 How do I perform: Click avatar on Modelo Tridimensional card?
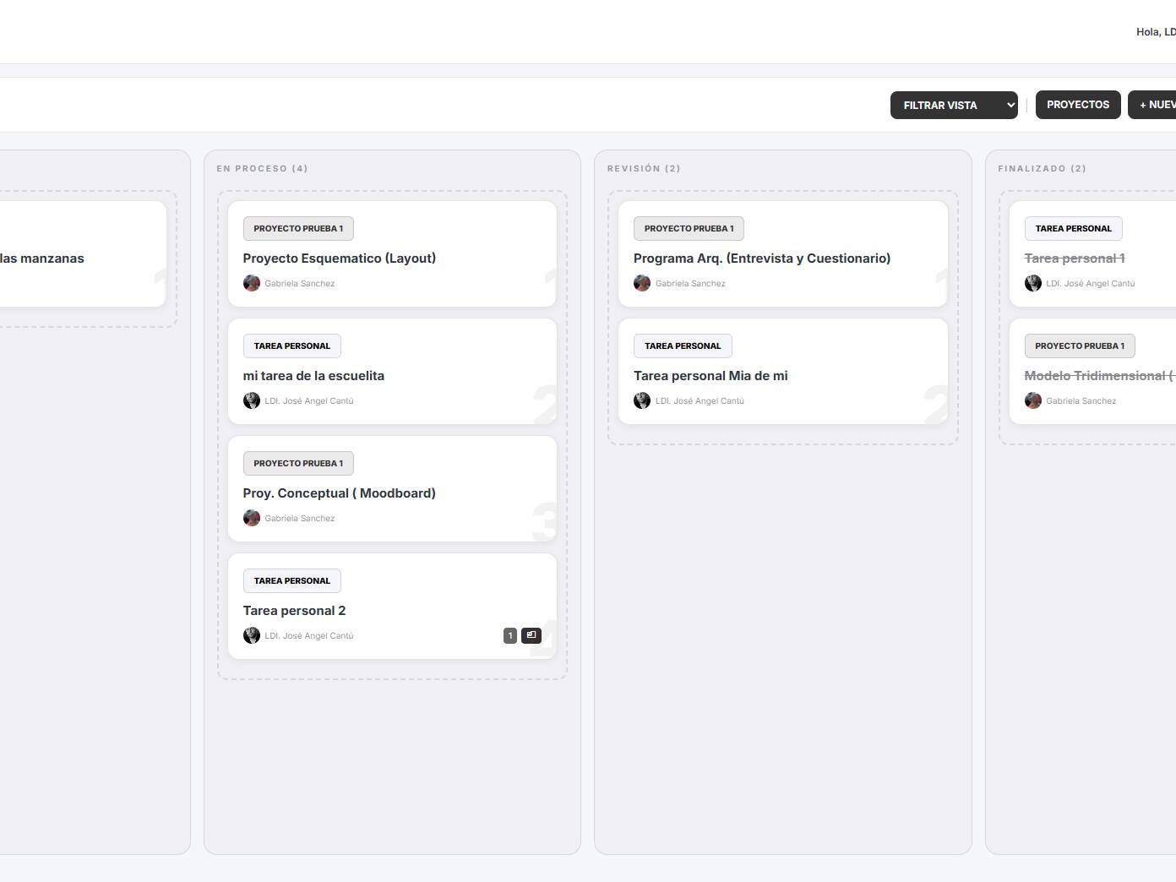(1033, 400)
